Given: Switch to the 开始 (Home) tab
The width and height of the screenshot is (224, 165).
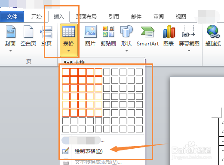Looking at the screenshot, I should (37, 17).
